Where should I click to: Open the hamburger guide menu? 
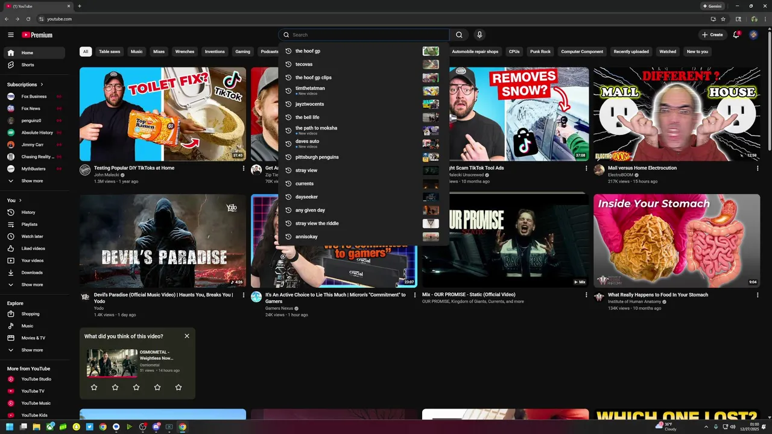pyautogui.click(x=11, y=35)
